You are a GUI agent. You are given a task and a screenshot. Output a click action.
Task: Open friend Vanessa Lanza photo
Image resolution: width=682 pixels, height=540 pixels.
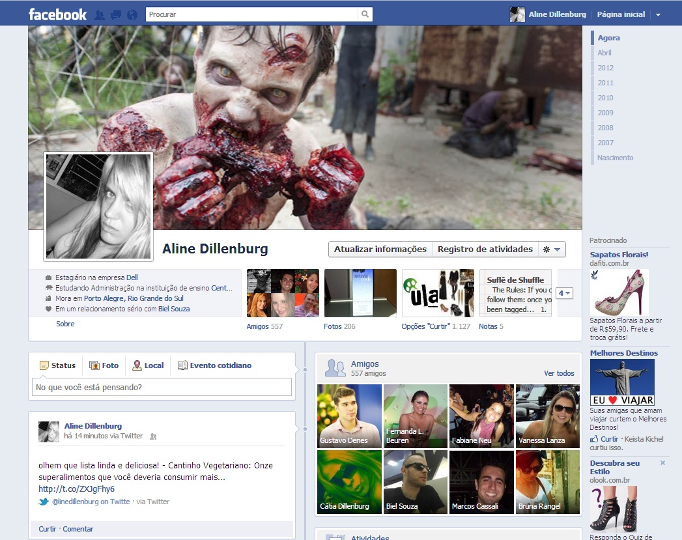(548, 416)
